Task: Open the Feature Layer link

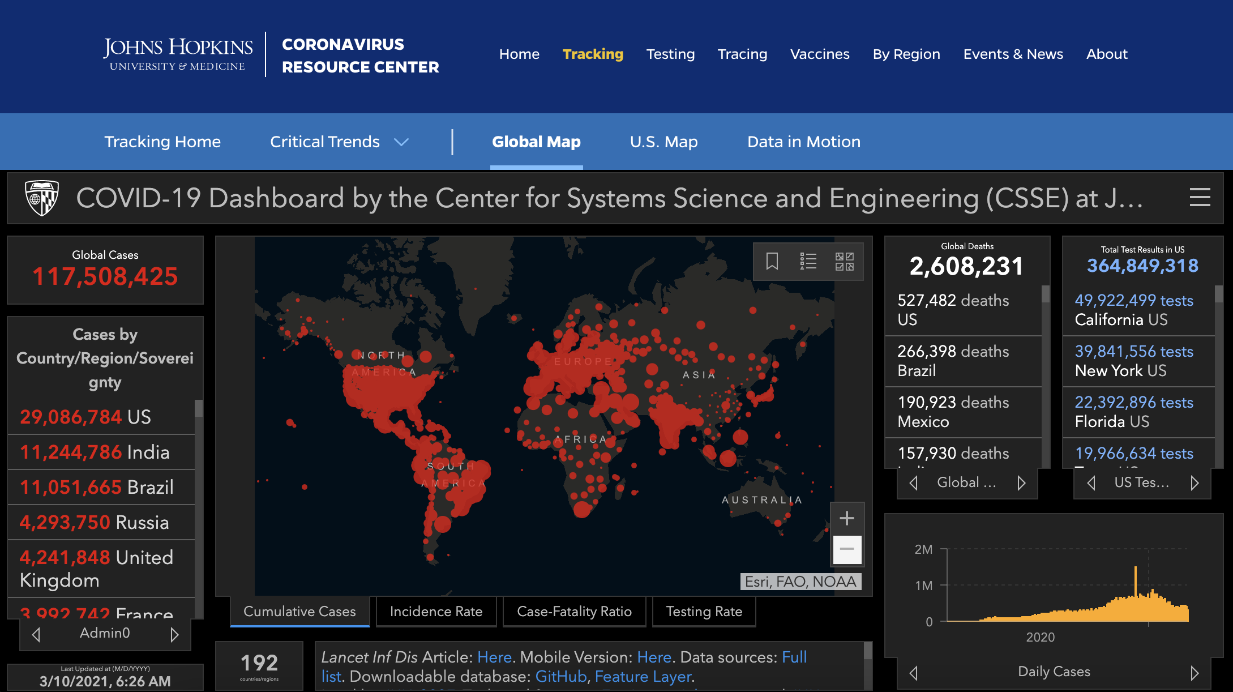Action: (643, 677)
